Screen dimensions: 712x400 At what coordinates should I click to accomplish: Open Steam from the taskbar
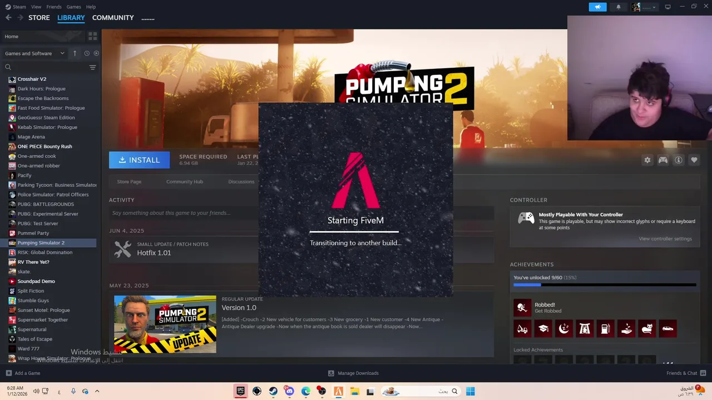pos(273,391)
